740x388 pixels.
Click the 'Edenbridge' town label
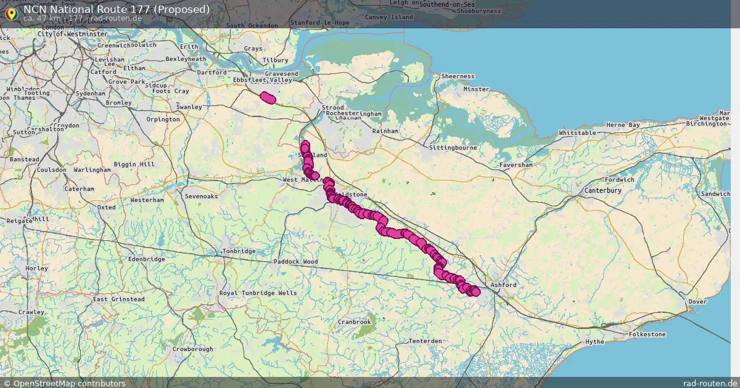point(146,259)
